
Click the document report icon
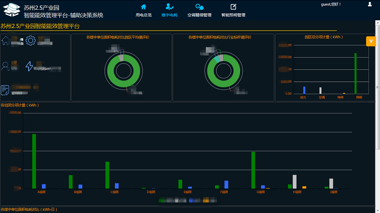point(6,90)
